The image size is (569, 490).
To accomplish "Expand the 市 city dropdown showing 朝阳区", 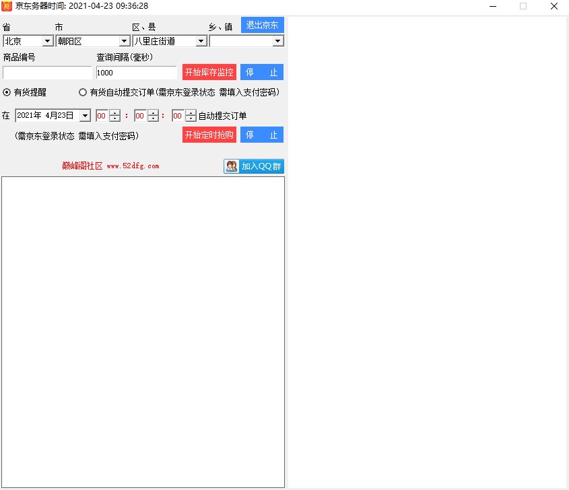I will (124, 41).
